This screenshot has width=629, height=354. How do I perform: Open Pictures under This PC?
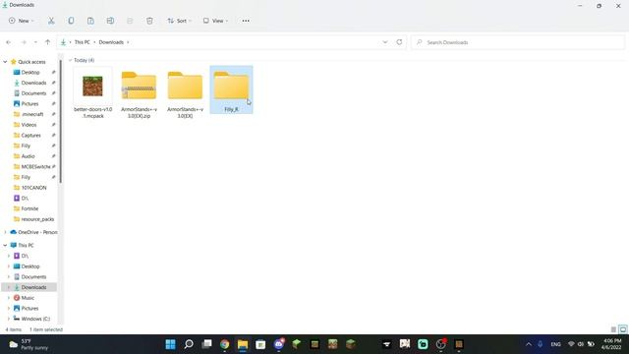tap(29, 308)
